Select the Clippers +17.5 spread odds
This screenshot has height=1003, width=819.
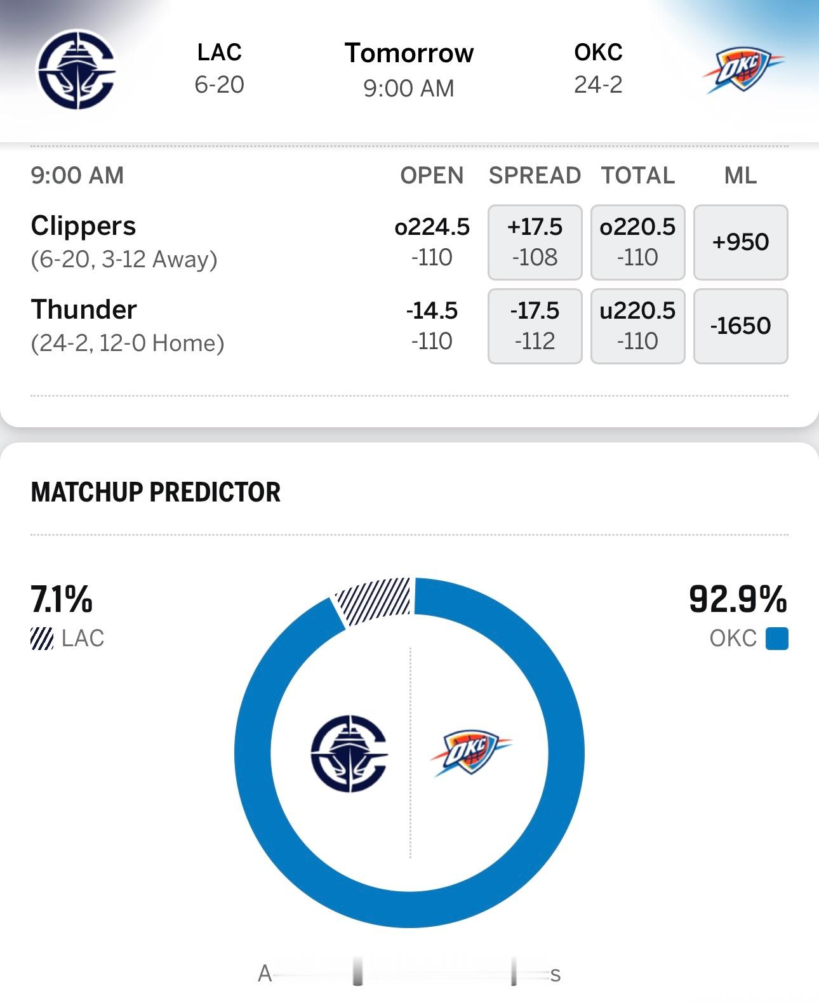point(534,242)
